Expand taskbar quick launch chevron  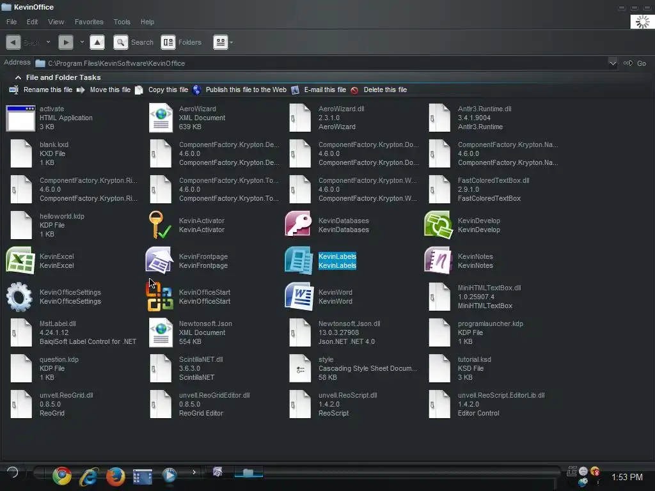[x=194, y=472]
